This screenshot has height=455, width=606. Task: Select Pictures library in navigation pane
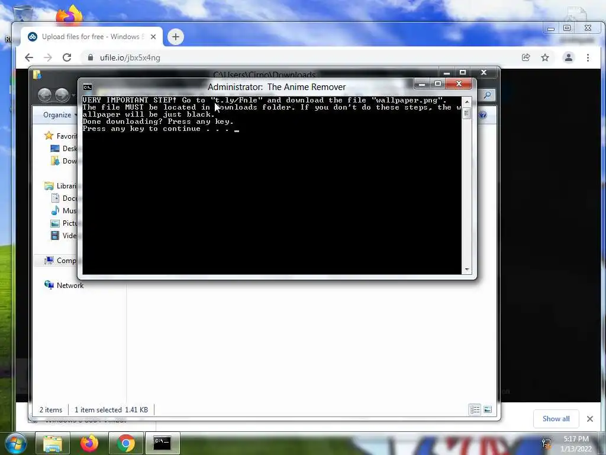(x=64, y=223)
